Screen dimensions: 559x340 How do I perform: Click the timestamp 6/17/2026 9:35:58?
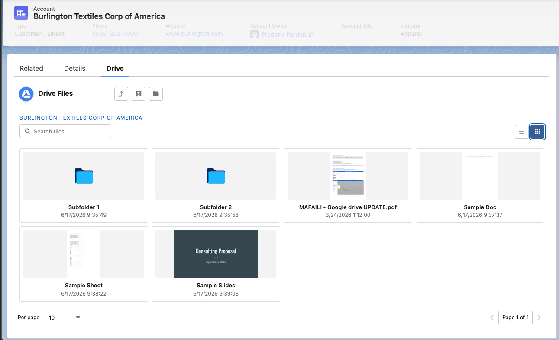click(216, 215)
